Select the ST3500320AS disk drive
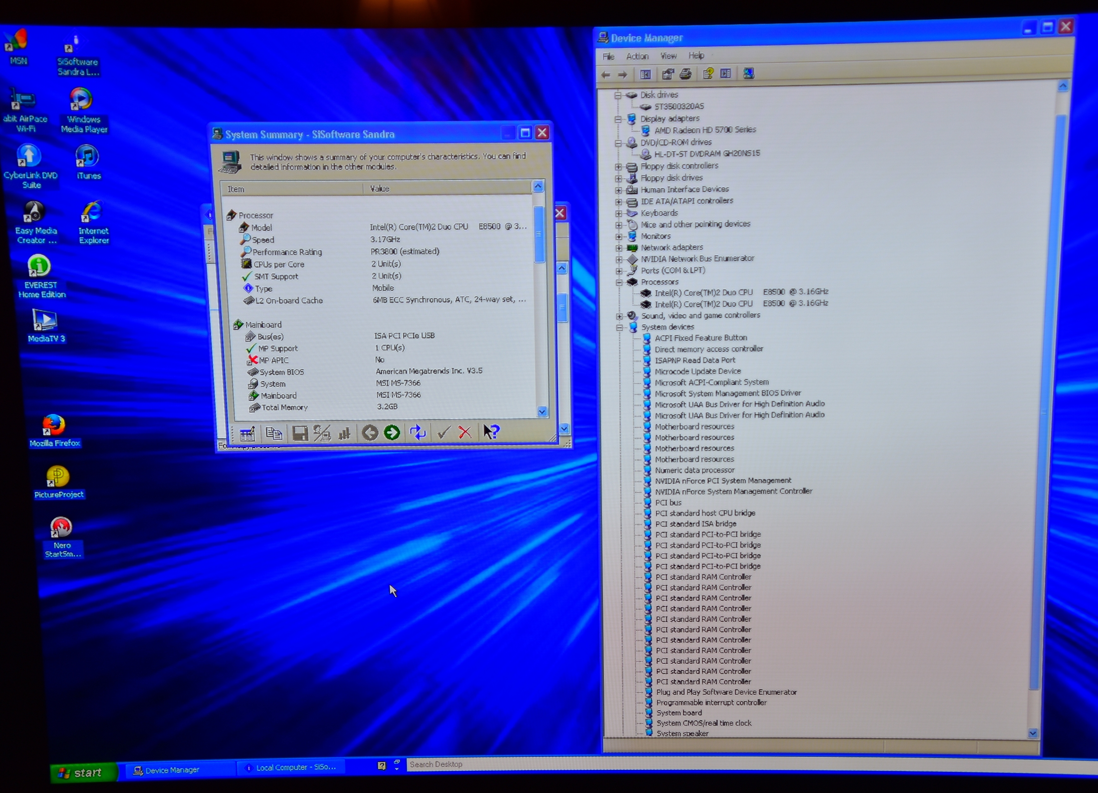This screenshot has height=793, width=1098. 679,107
